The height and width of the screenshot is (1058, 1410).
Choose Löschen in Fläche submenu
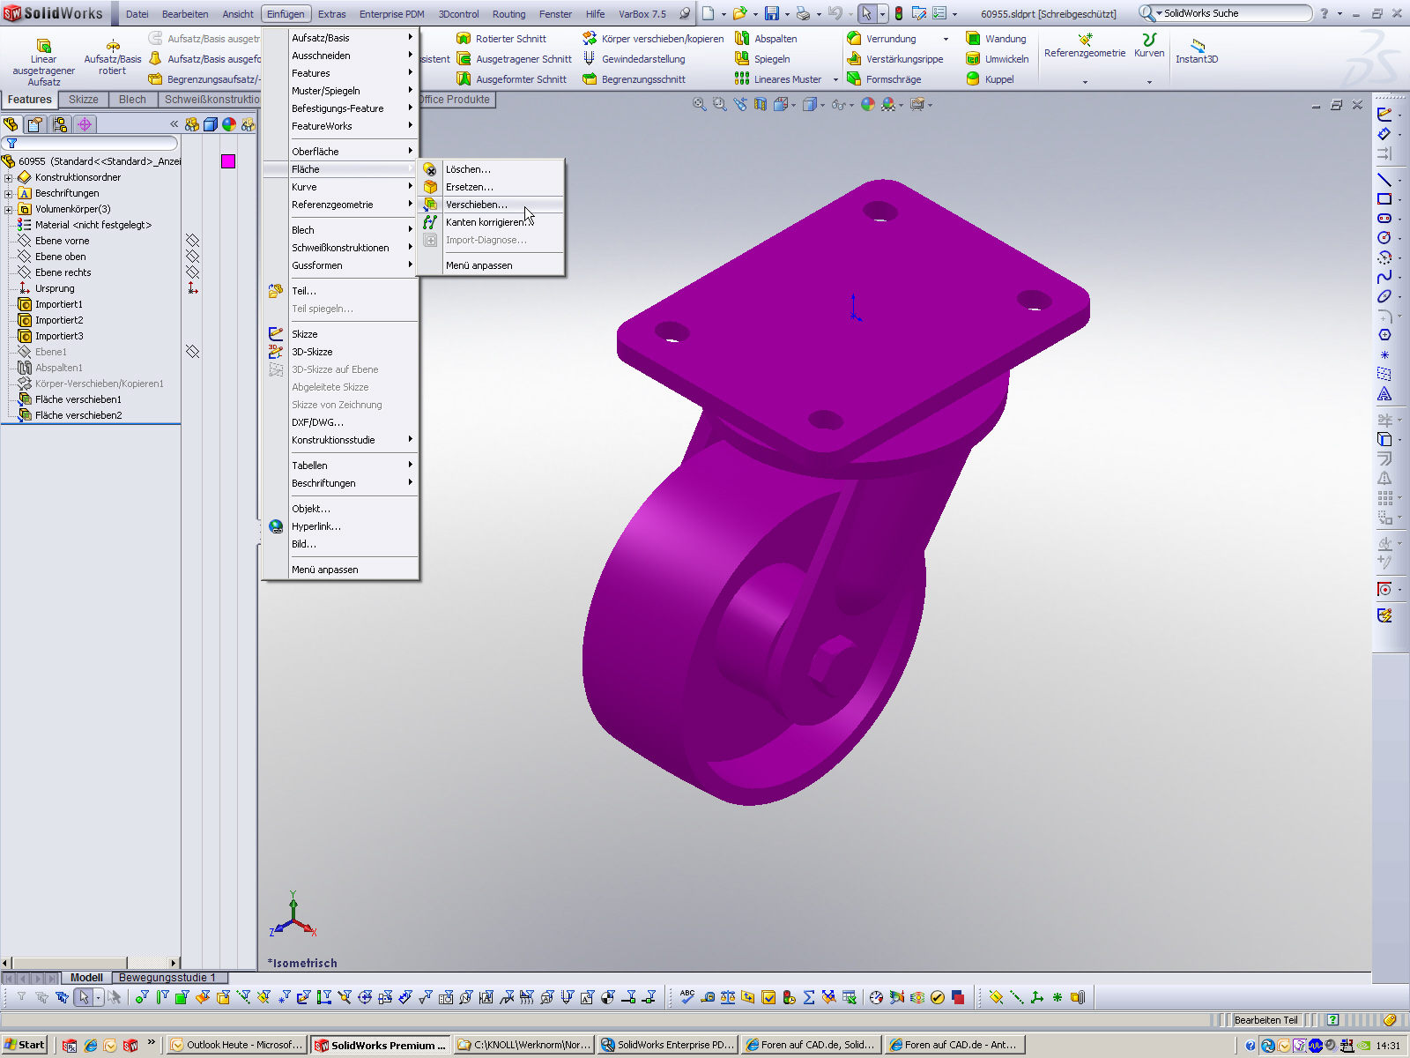click(x=490, y=169)
